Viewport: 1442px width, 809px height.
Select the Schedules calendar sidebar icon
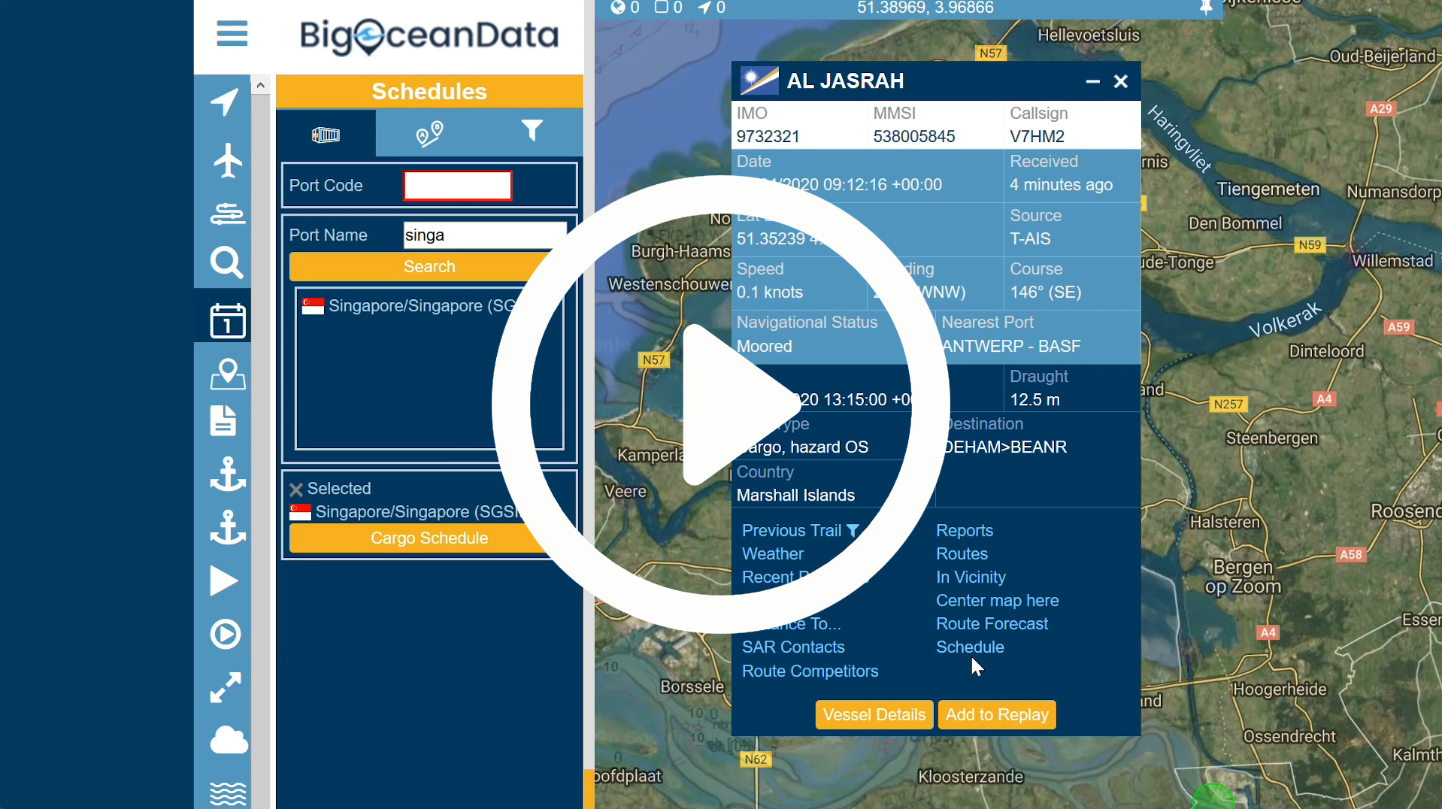click(227, 320)
